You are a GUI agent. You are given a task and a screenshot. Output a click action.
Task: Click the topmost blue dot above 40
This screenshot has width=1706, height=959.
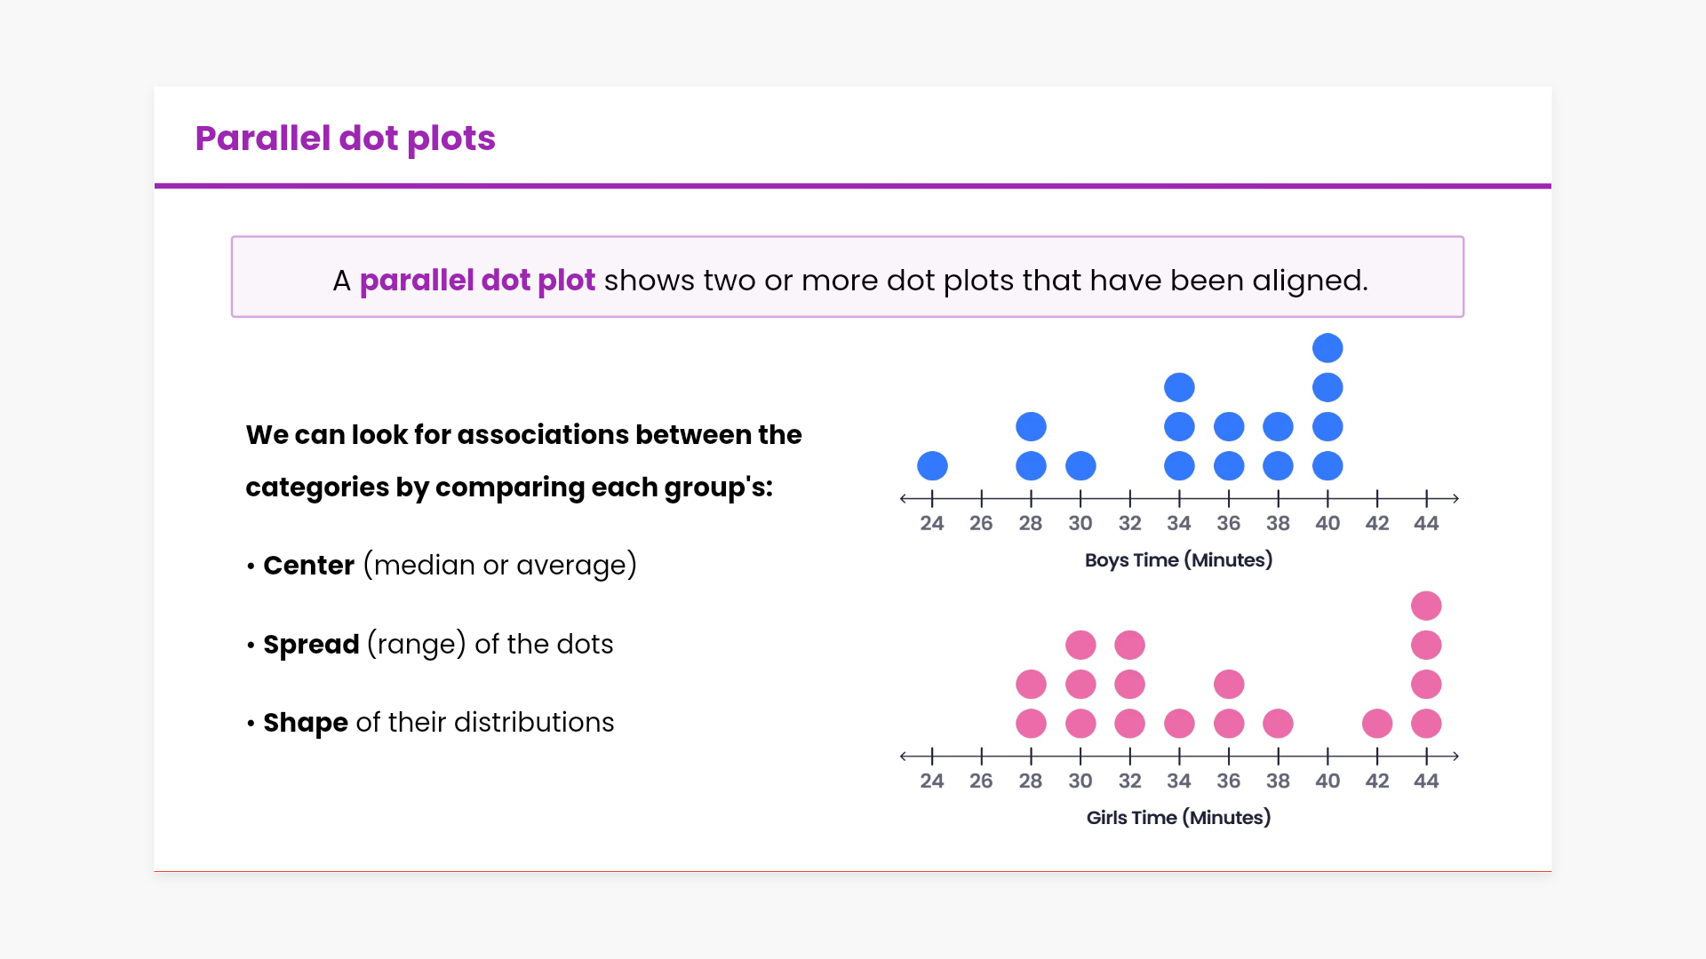(x=1327, y=348)
